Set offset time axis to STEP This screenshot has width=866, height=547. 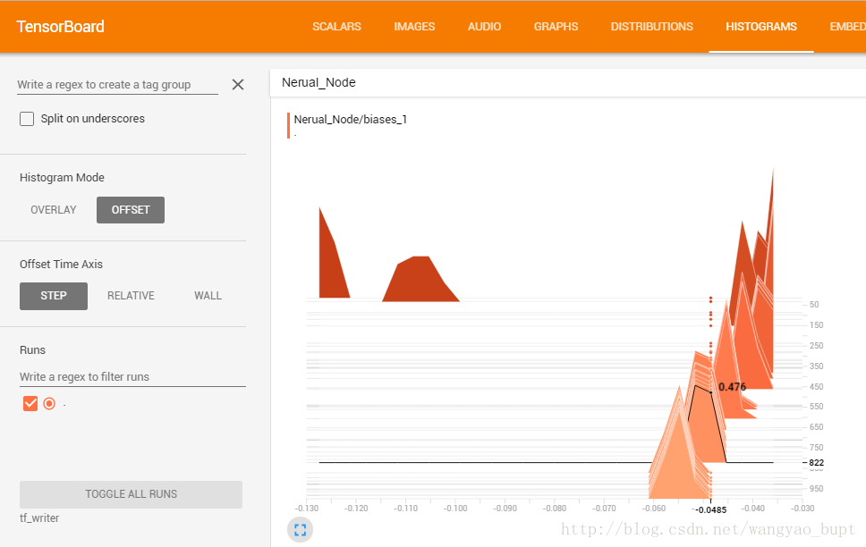point(54,296)
